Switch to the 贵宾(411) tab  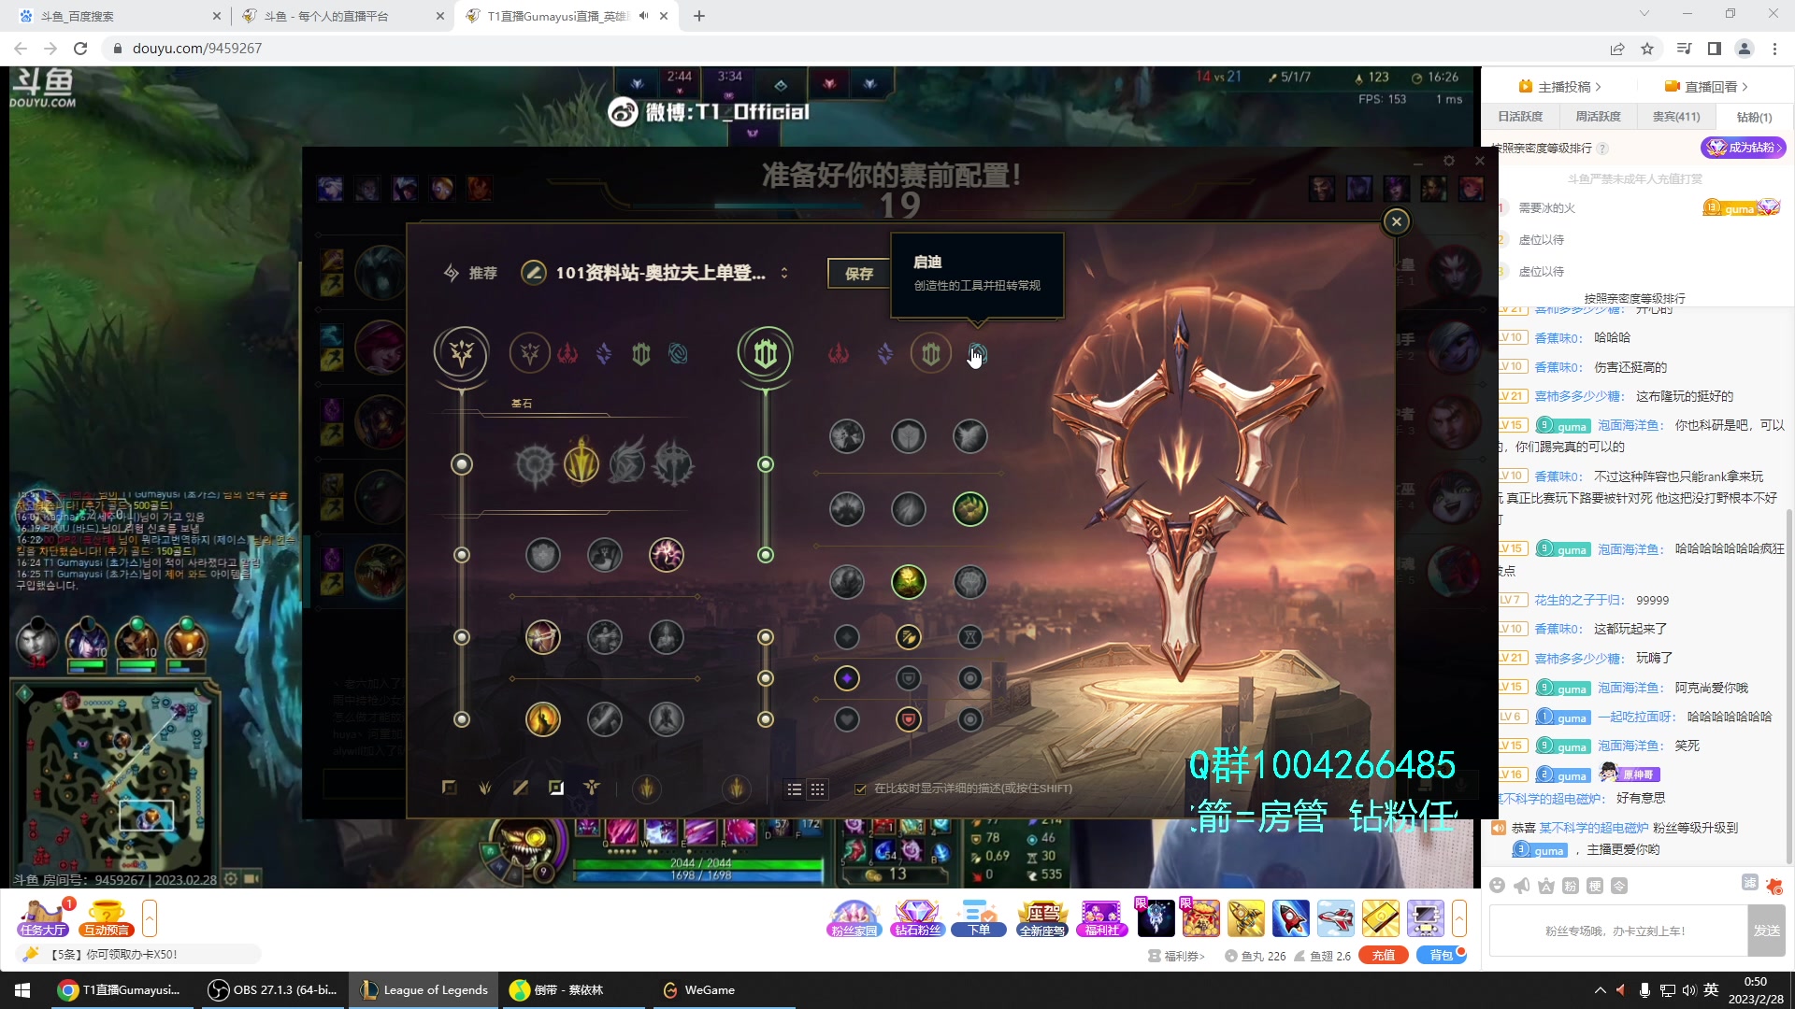[x=1676, y=117]
